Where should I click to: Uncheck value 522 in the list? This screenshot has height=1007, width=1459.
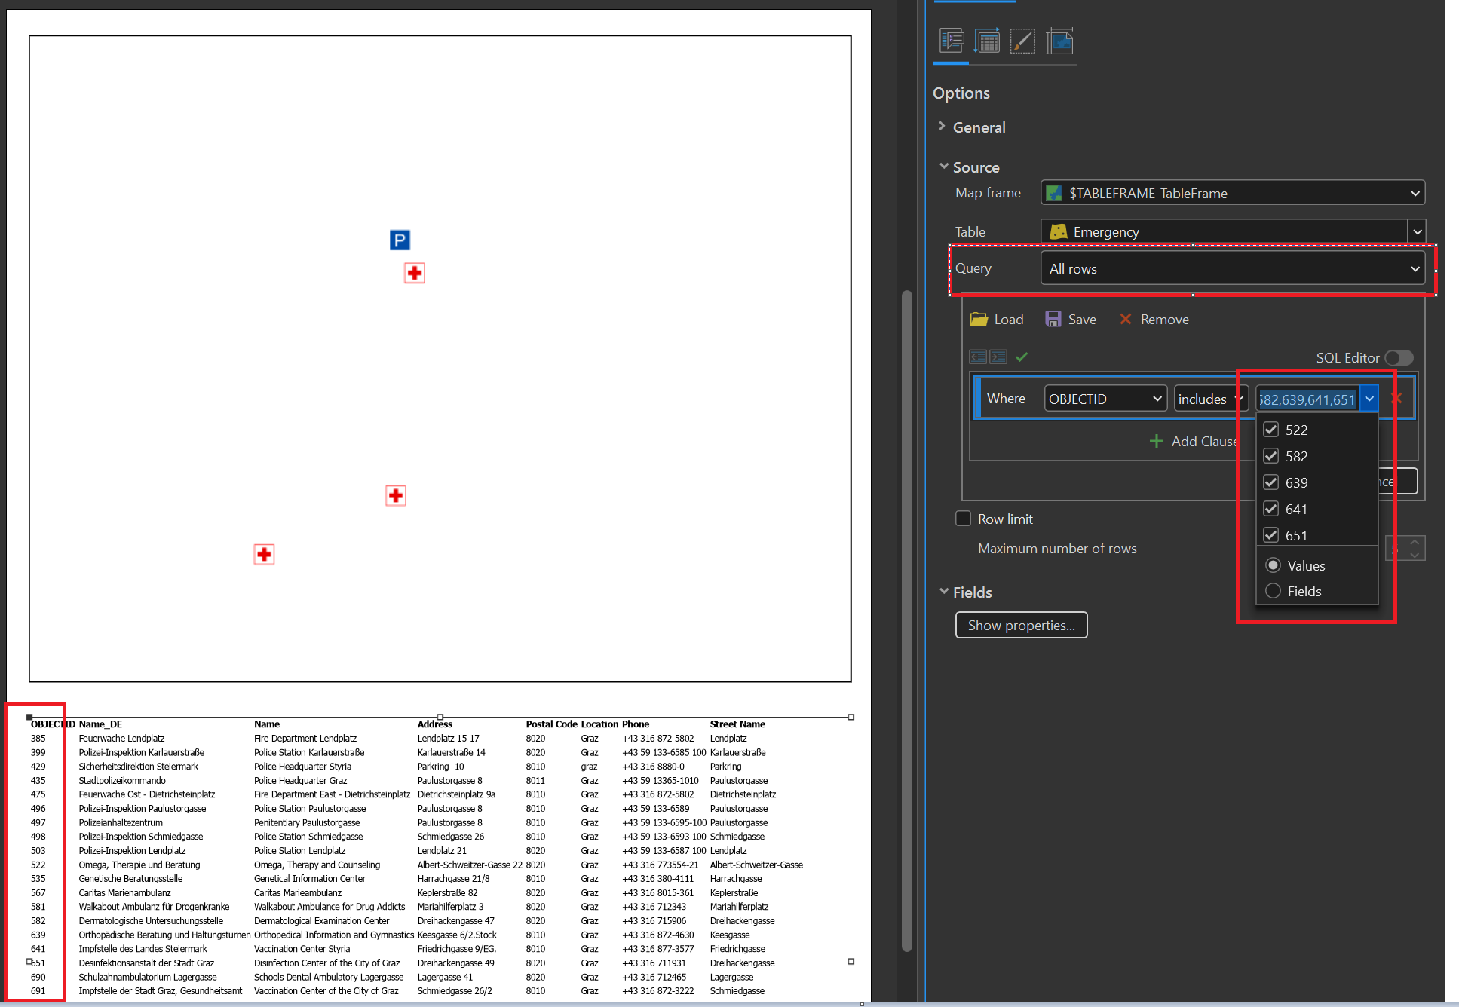(x=1271, y=430)
